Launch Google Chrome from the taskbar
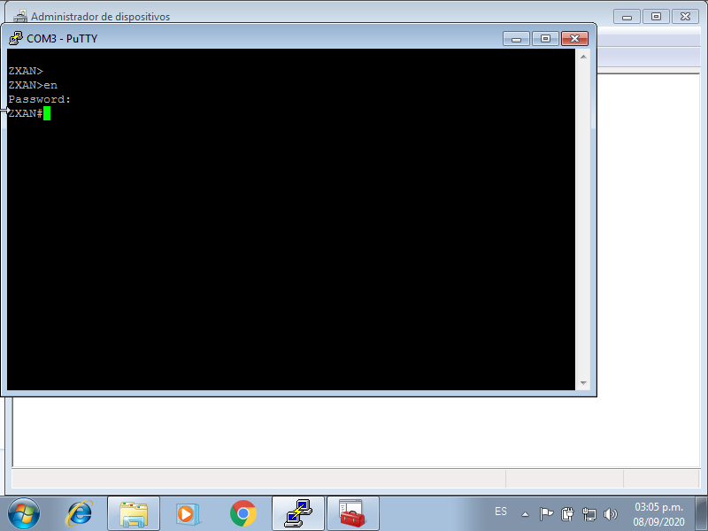Viewport: 708px width, 531px height. [242, 513]
